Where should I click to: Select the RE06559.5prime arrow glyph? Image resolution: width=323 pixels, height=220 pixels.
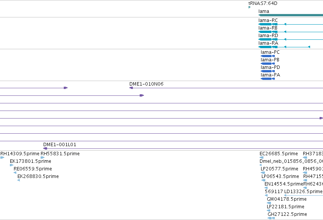click(x=15, y=173)
